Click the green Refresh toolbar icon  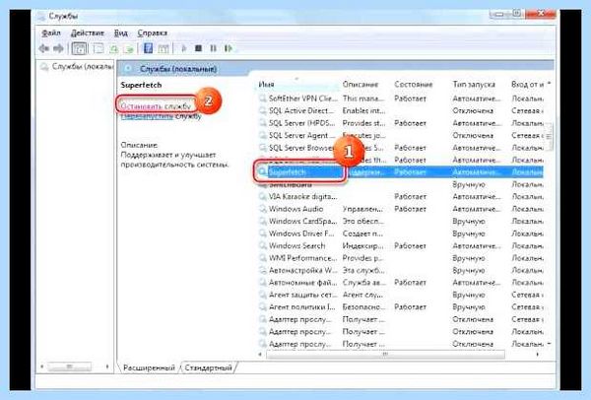point(113,48)
